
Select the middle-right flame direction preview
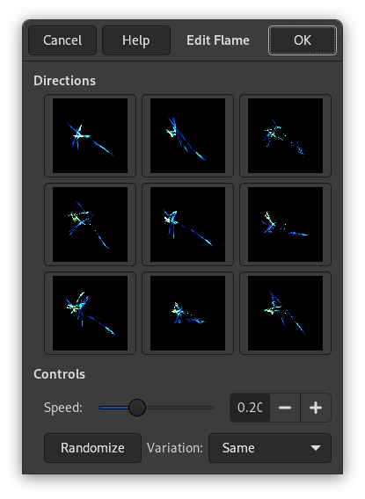pos(285,224)
